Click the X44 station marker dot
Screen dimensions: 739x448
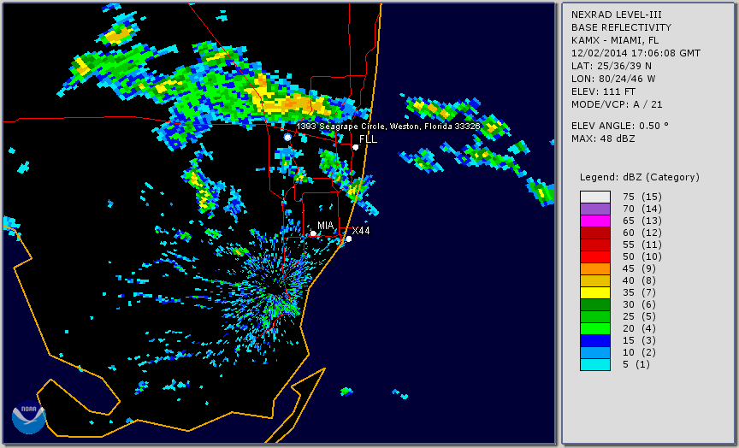(349, 239)
